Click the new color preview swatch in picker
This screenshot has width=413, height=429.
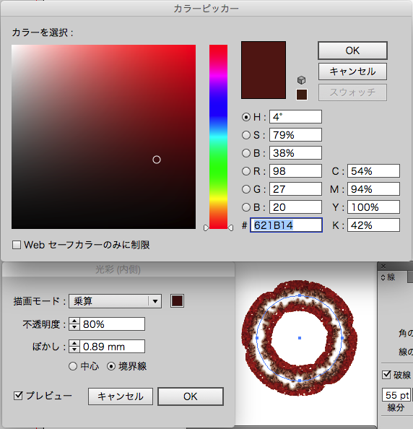(264, 70)
